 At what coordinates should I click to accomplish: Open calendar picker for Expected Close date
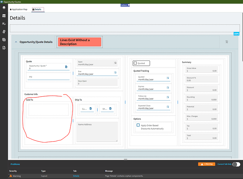[x=168, y=107]
